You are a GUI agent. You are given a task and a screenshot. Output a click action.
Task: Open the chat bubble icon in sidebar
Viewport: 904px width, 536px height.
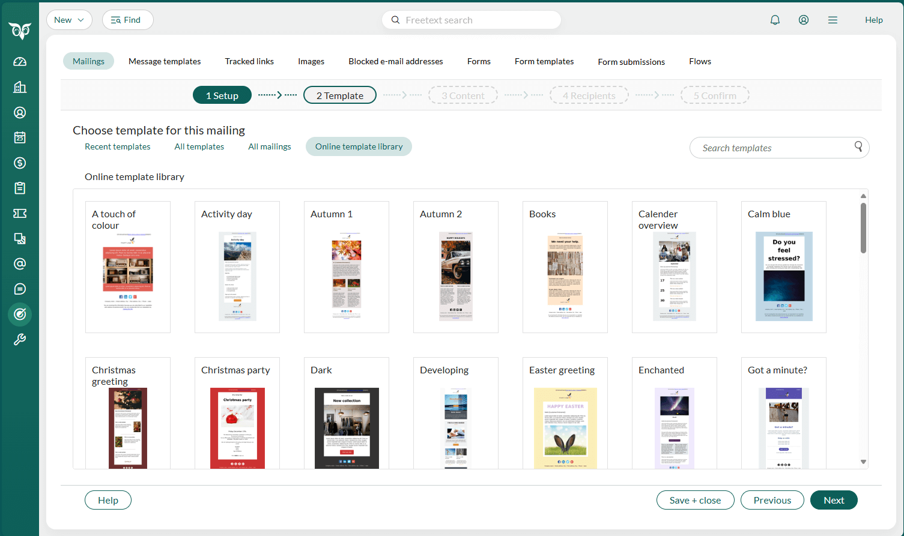[20, 289]
